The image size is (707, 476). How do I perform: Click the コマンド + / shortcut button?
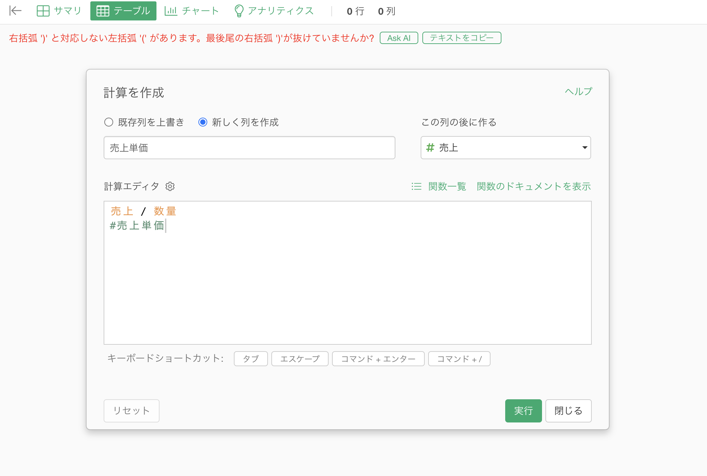point(459,359)
